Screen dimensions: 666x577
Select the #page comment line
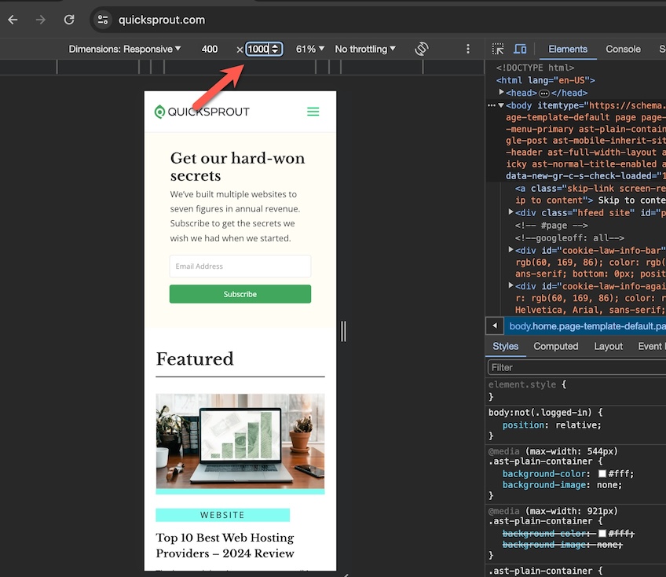[551, 226]
